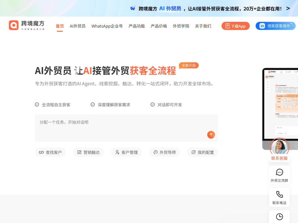Click the 联系电话 label
The height and width of the screenshot is (223, 298).
click(x=279, y=203)
